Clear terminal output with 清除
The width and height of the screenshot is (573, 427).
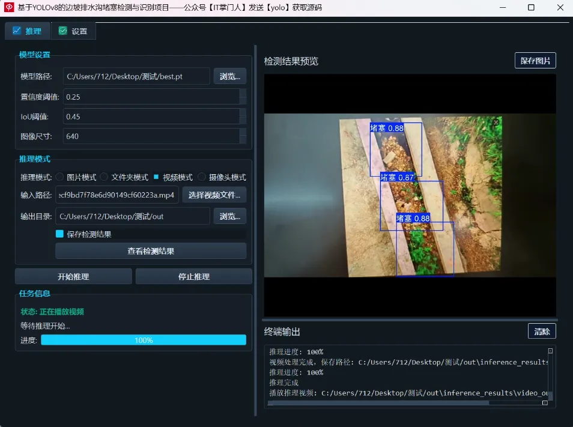coord(542,332)
